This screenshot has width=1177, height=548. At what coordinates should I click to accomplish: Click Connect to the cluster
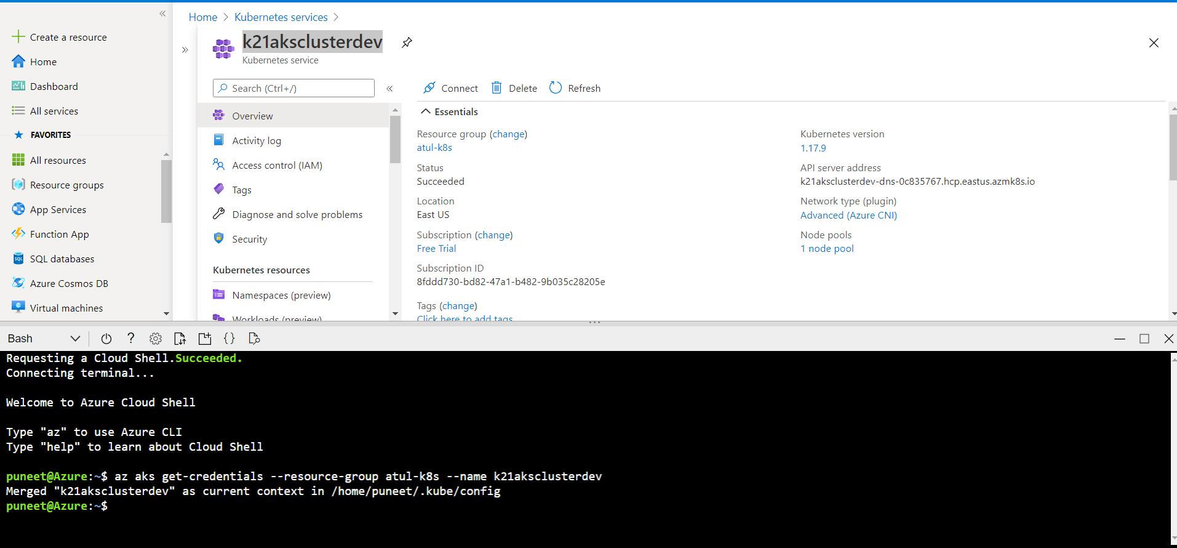tap(450, 88)
